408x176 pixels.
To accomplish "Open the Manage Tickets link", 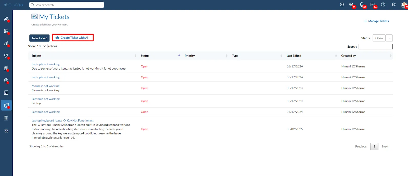I will [x=376, y=21].
